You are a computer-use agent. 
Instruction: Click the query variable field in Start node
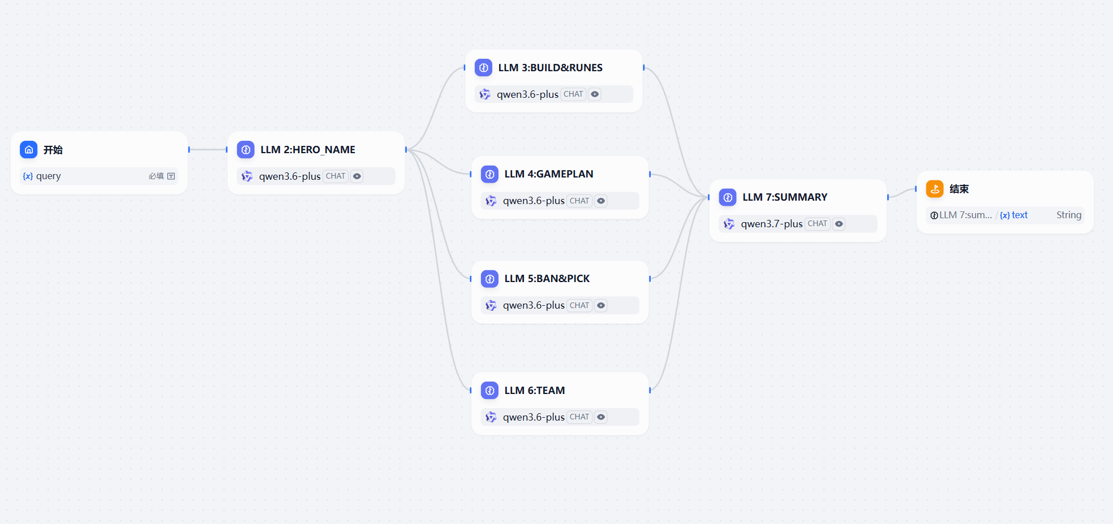click(x=99, y=176)
